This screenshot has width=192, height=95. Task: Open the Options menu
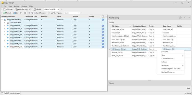click(24, 6)
